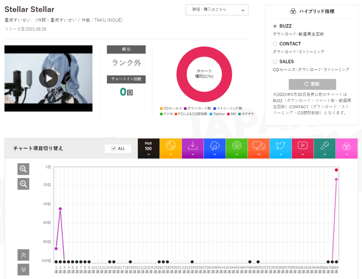Play the Stellar Stellar music video
Image resolution: width=362 pixels, height=279 pixels.
point(48,78)
